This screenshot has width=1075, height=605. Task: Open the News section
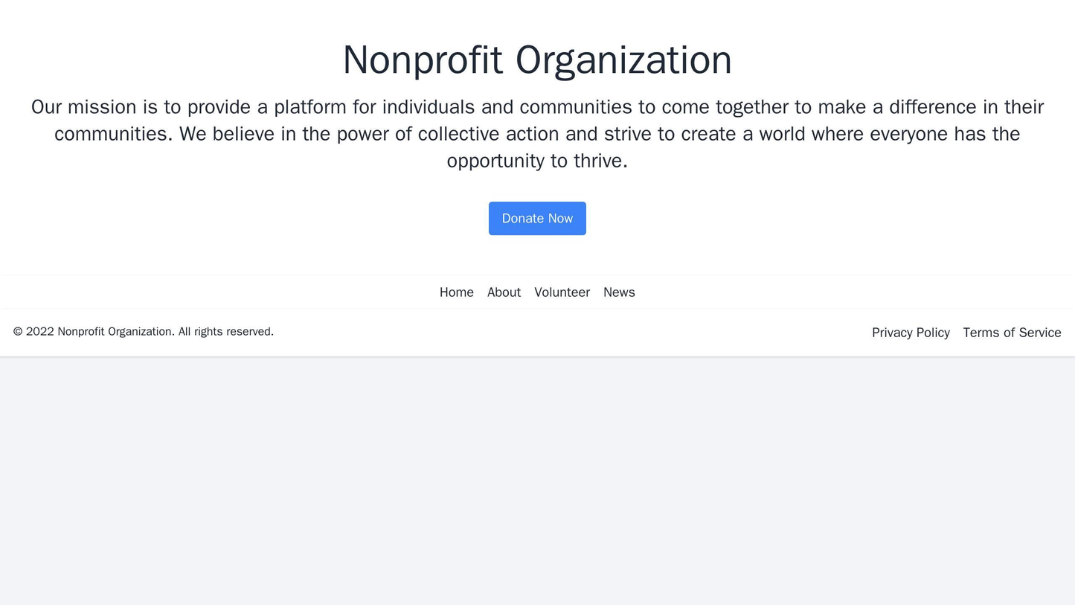click(618, 292)
